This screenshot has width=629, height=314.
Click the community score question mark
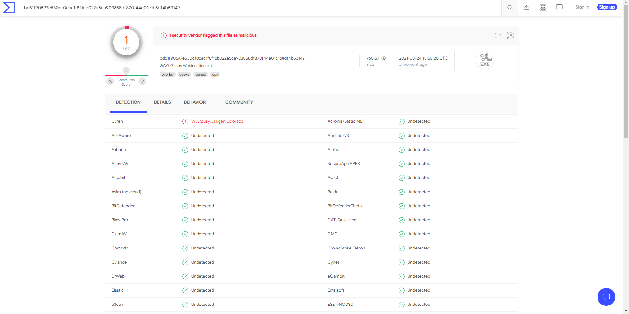[126, 70]
